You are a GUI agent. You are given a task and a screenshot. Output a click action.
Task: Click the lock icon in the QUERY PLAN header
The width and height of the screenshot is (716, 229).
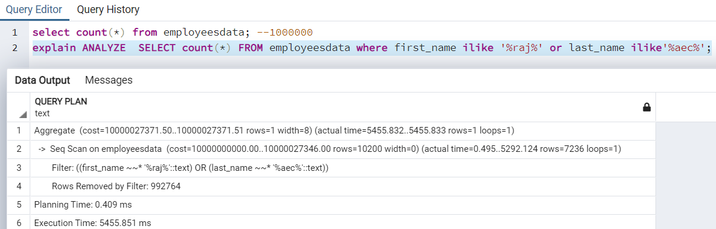point(647,107)
